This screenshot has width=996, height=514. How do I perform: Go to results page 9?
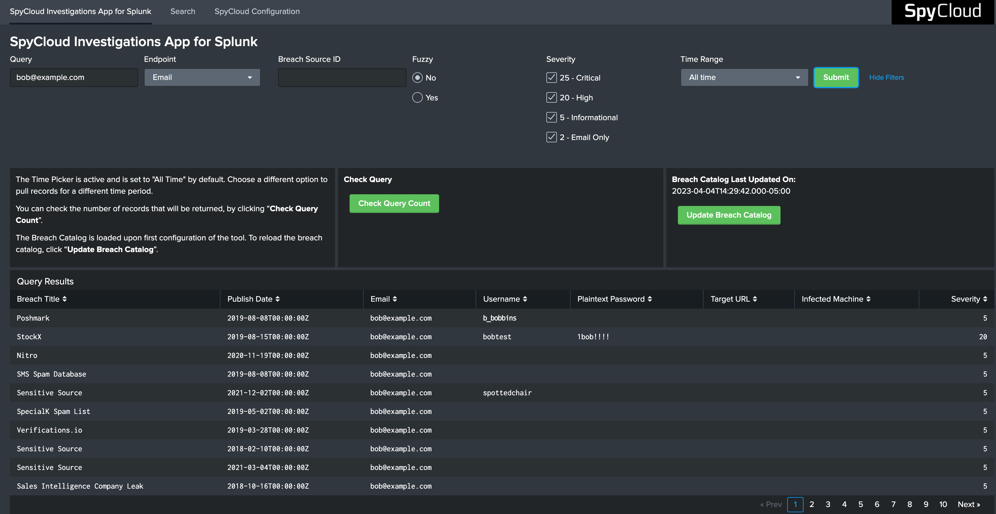point(926,504)
